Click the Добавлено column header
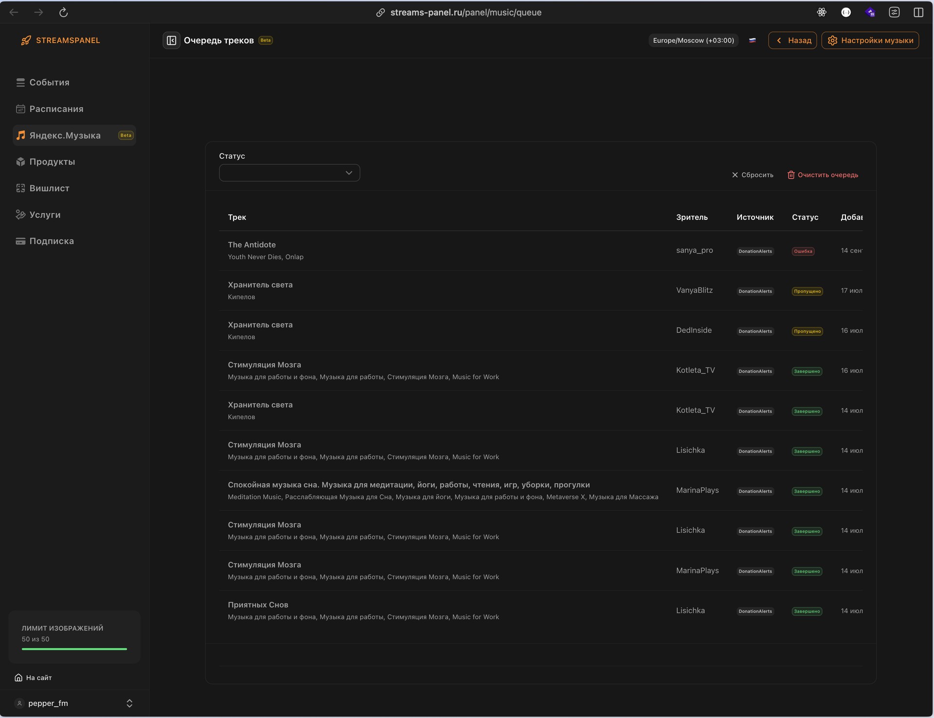 click(851, 217)
